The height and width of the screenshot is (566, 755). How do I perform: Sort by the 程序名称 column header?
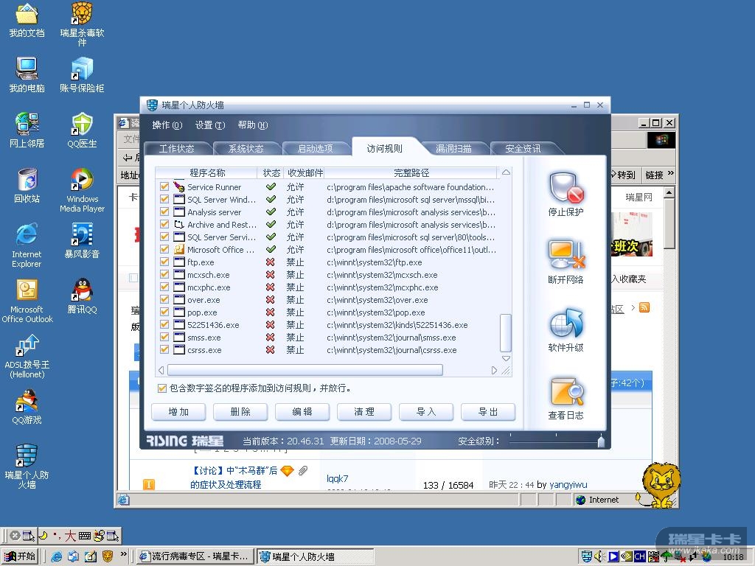click(x=207, y=172)
